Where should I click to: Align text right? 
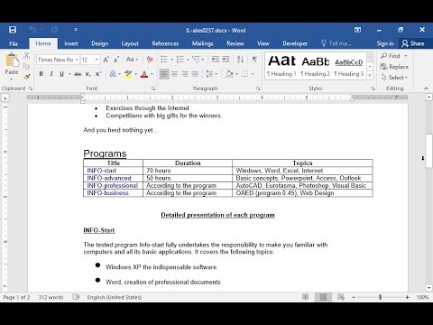tap(185, 74)
